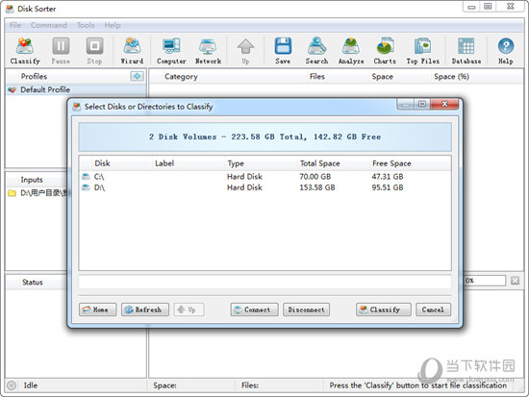Close the Select Disks dialog
Screen dimensions: 529x397
[444, 104]
